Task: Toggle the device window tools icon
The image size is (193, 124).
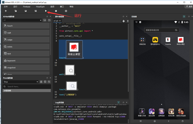Action: pyautogui.click(x=184, y=17)
